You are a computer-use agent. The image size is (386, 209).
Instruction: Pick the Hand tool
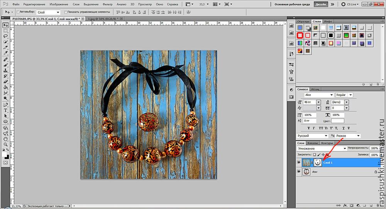coord(6,138)
